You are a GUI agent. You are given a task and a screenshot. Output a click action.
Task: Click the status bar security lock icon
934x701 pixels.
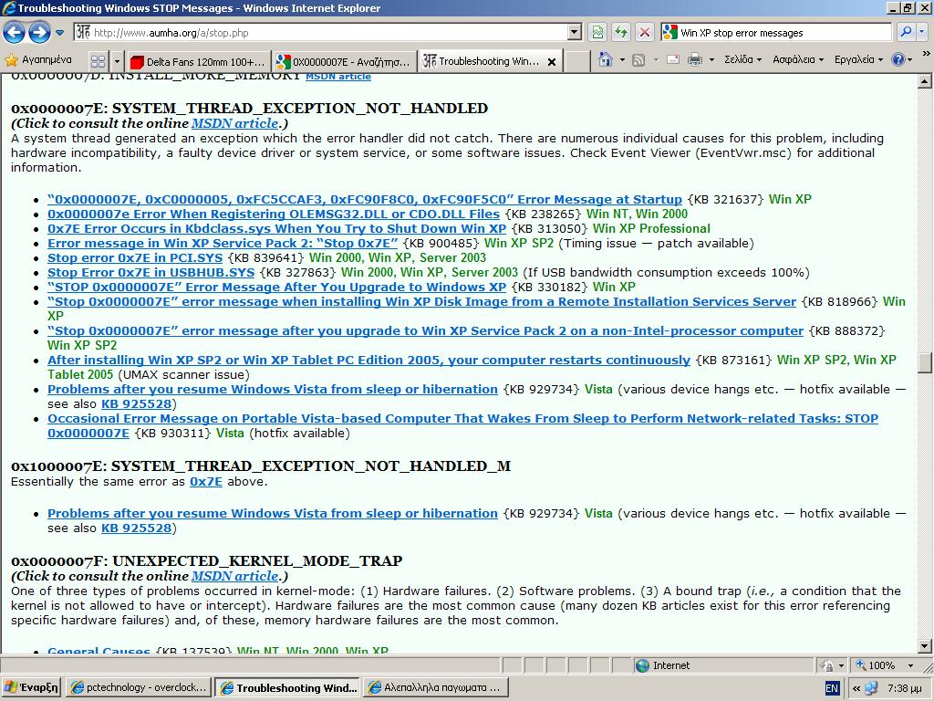[826, 665]
